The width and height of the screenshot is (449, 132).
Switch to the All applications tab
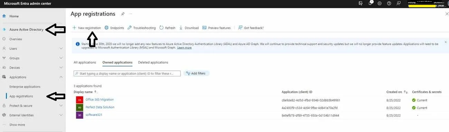click(x=85, y=63)
